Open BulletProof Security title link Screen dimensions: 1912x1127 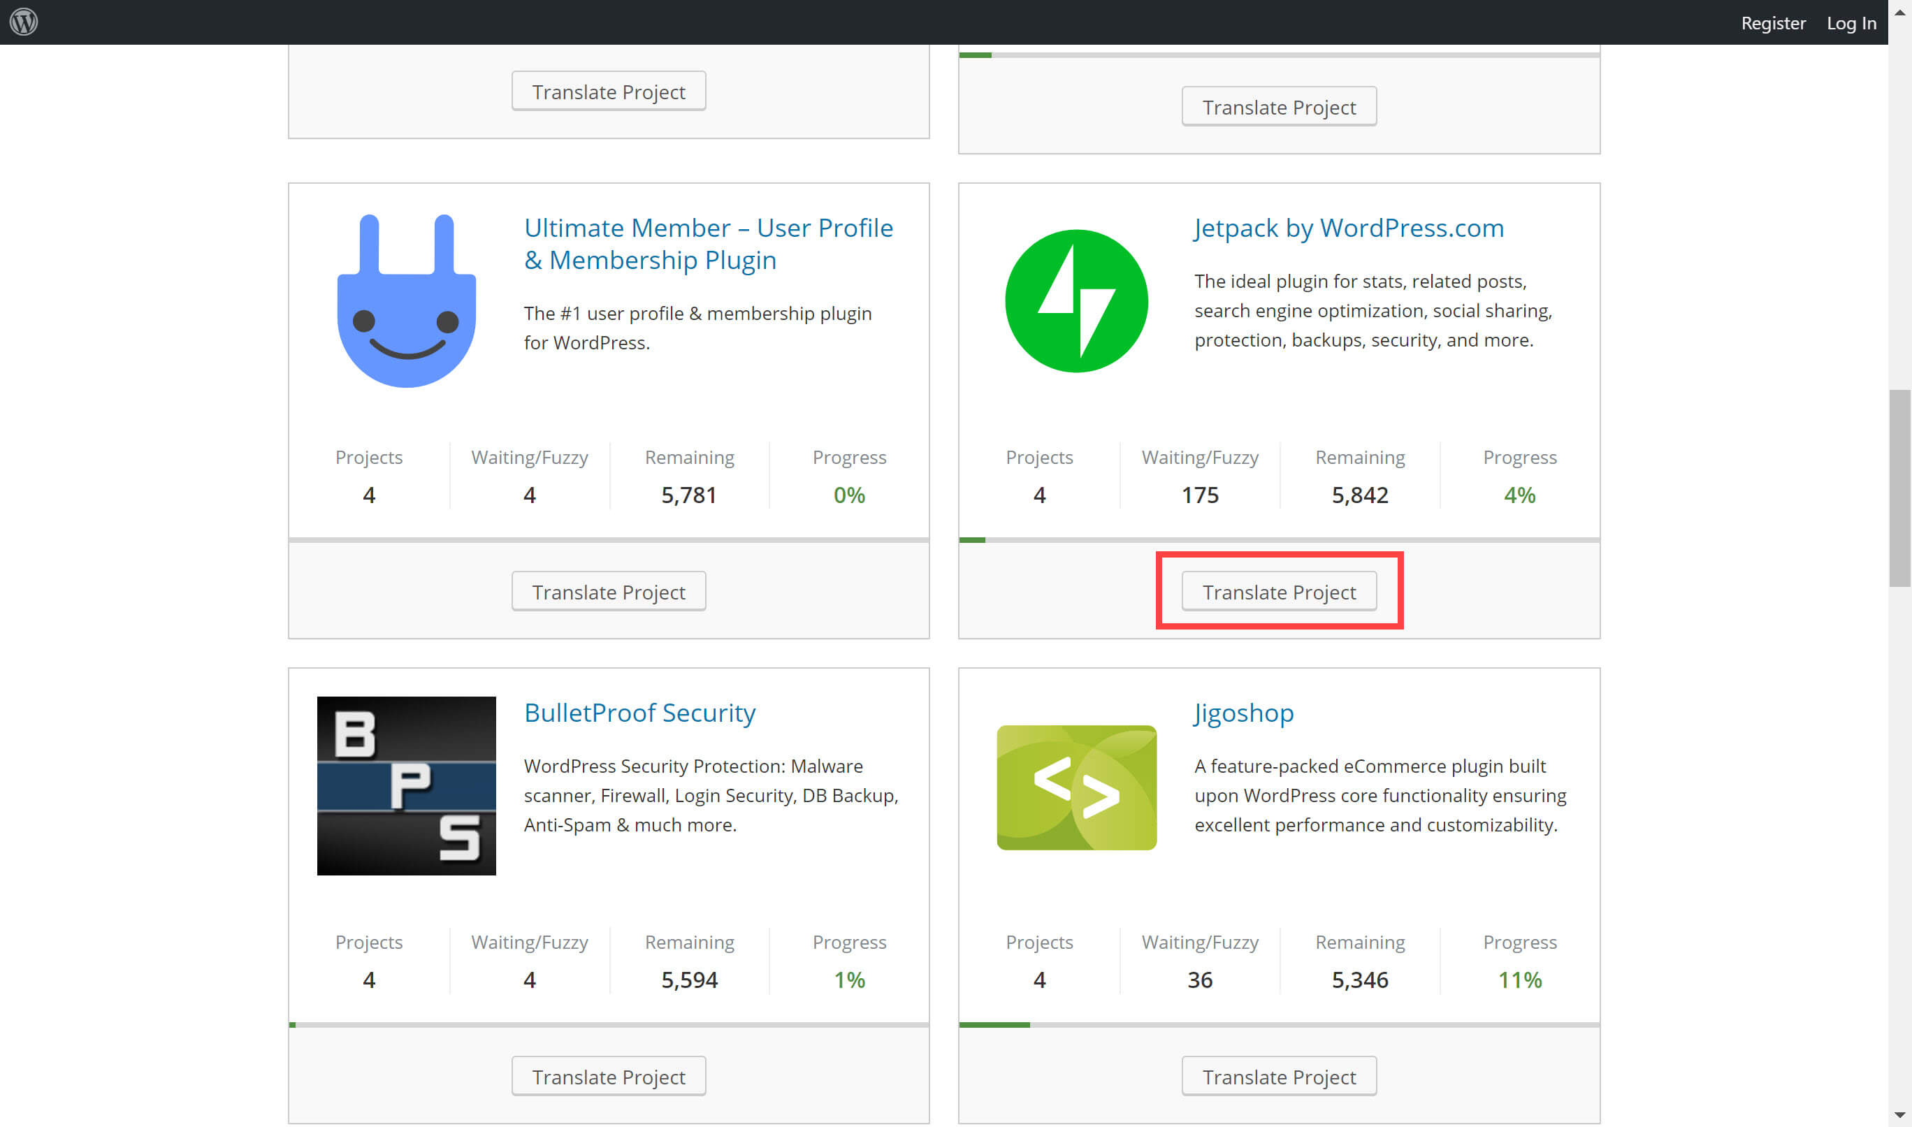pyautogui.click(x=639, y=713)
